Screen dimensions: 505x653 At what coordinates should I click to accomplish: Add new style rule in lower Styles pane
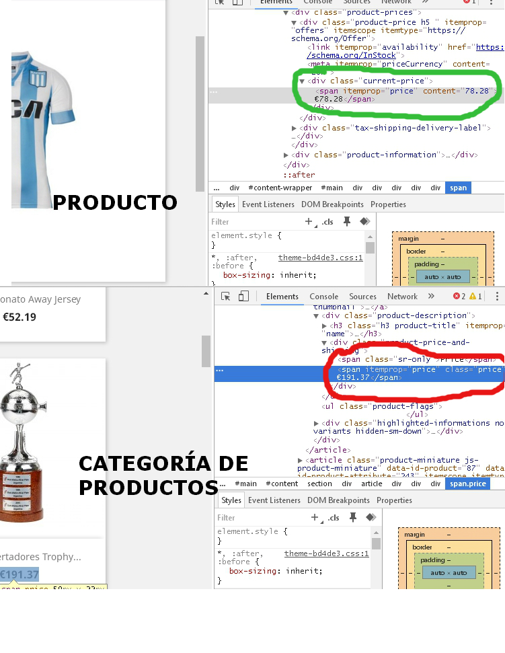315,517
